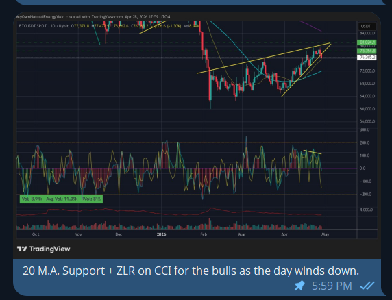Click the 4,000.0 volume axis value

pos(366,210)
